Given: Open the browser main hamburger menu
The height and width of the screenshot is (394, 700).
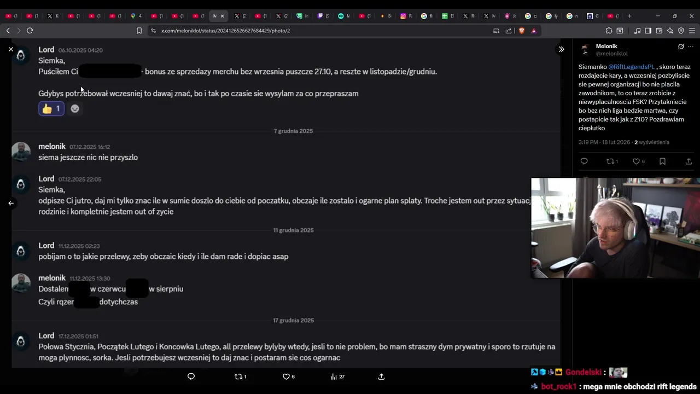Looking at the screenshot, I should click(x=692, y=31).
